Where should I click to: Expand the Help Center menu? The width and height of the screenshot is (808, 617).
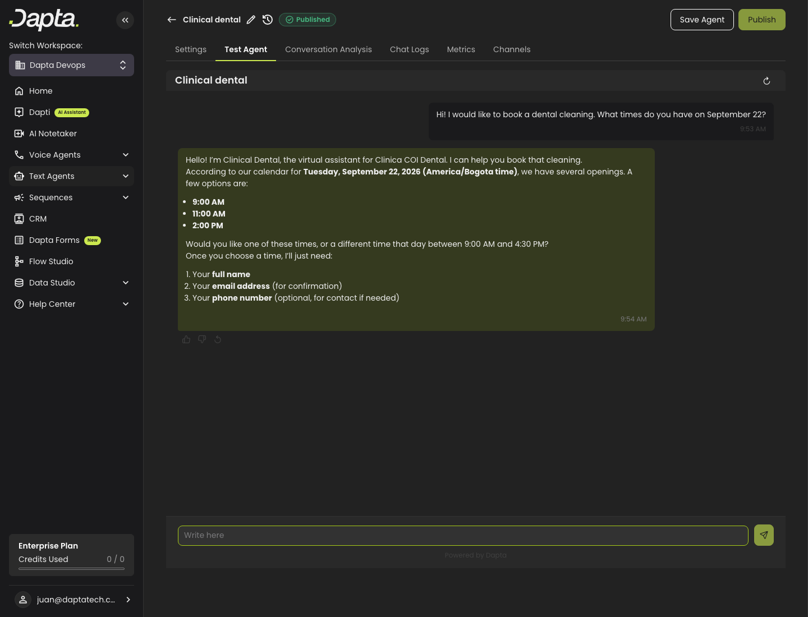(x=71, y=304)
